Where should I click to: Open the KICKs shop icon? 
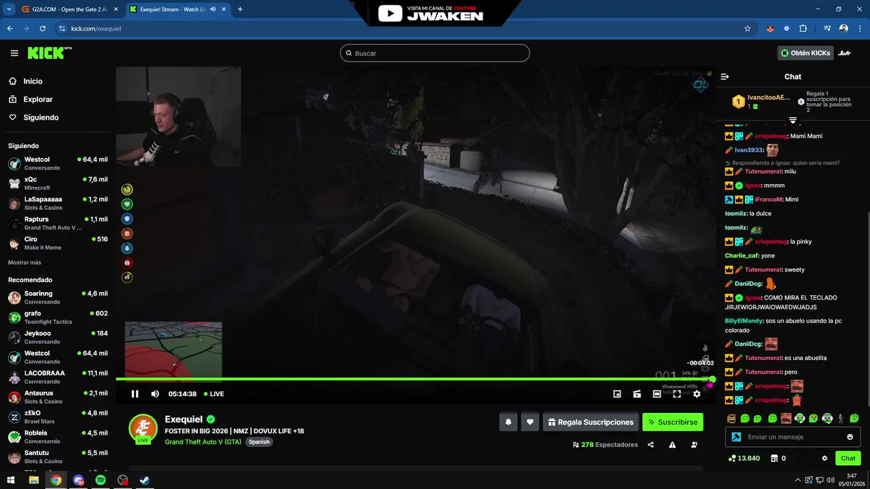(773, 458)
